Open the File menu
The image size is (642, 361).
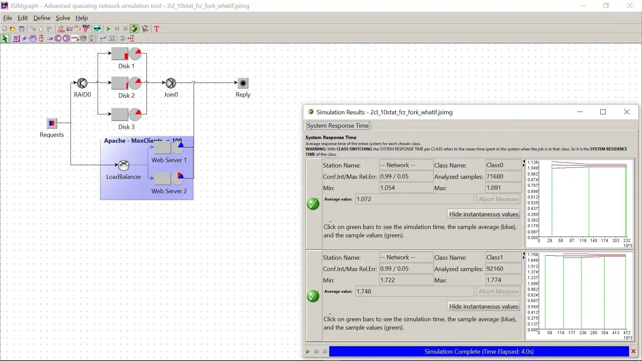point(7,18)
